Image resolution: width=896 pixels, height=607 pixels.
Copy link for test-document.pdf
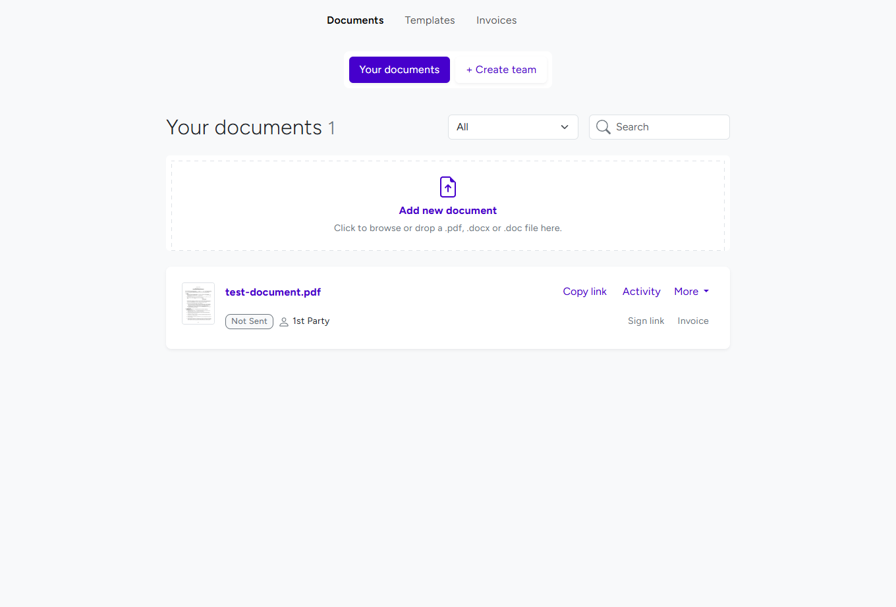pos(584,291)
